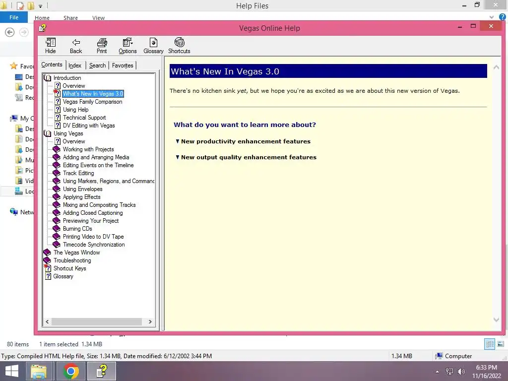Collapse the Using Vegas open-book icon

[x=48, y=133]
